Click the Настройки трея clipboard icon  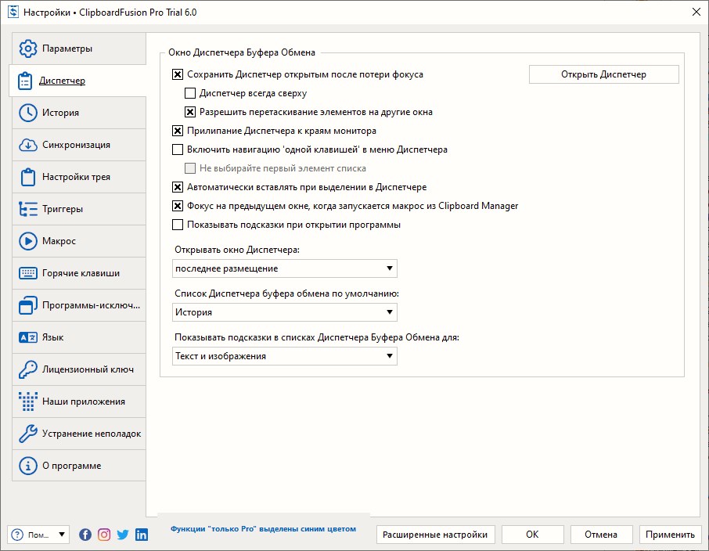click(x=27, y=177)
